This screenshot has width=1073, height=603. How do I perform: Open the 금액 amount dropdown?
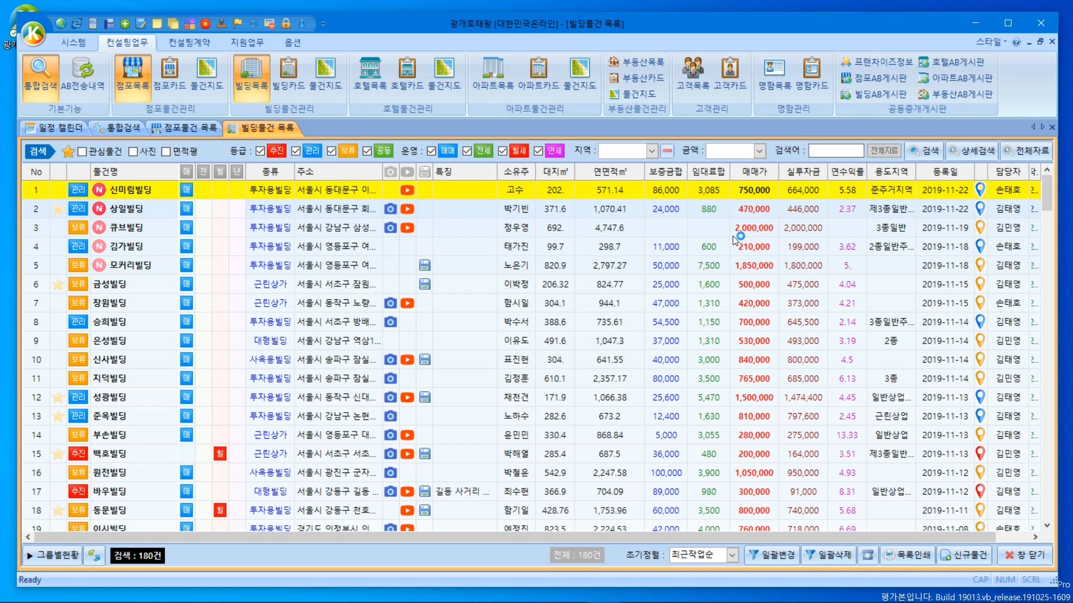pyautogui.click(x=759, y=151)
